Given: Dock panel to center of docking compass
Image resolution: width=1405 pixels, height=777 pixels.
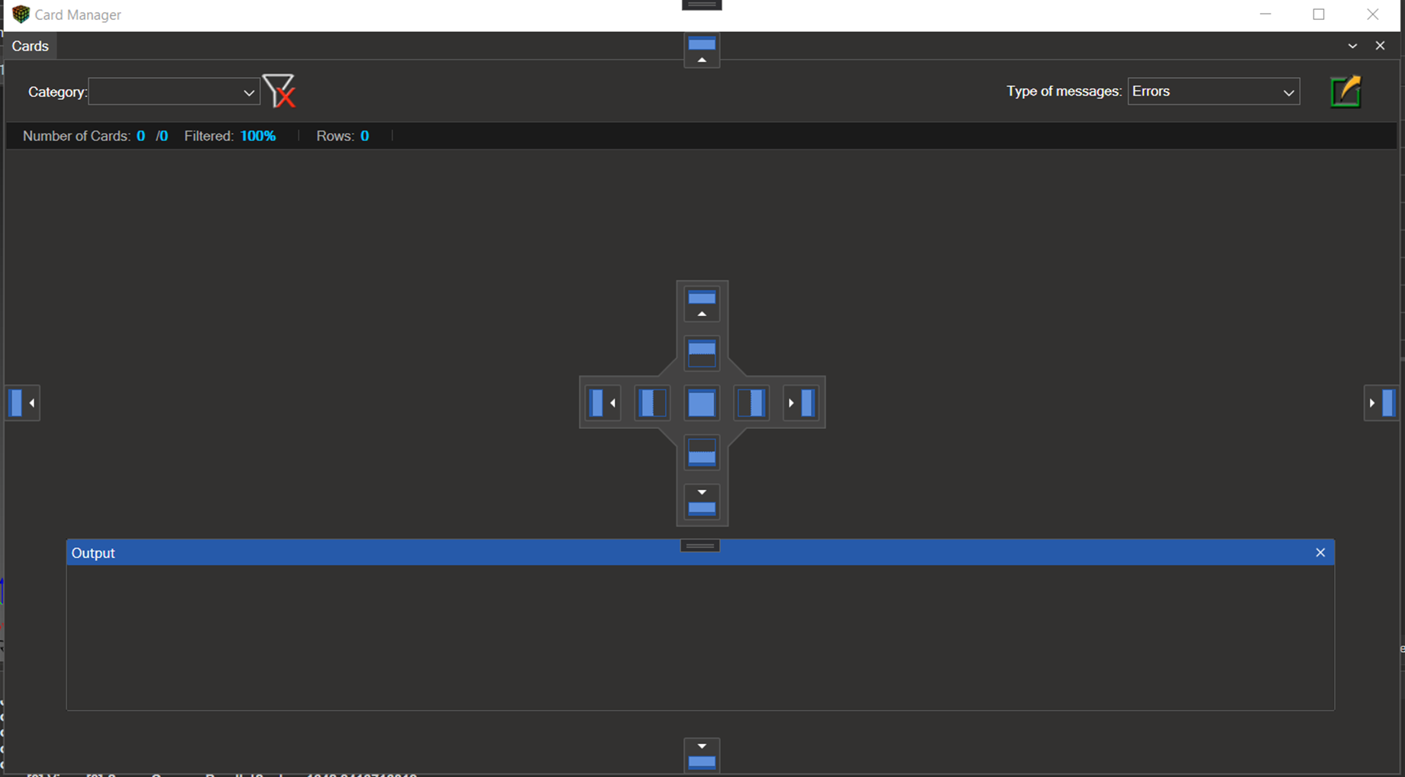Looking at the screenshot, I should 702,403.
